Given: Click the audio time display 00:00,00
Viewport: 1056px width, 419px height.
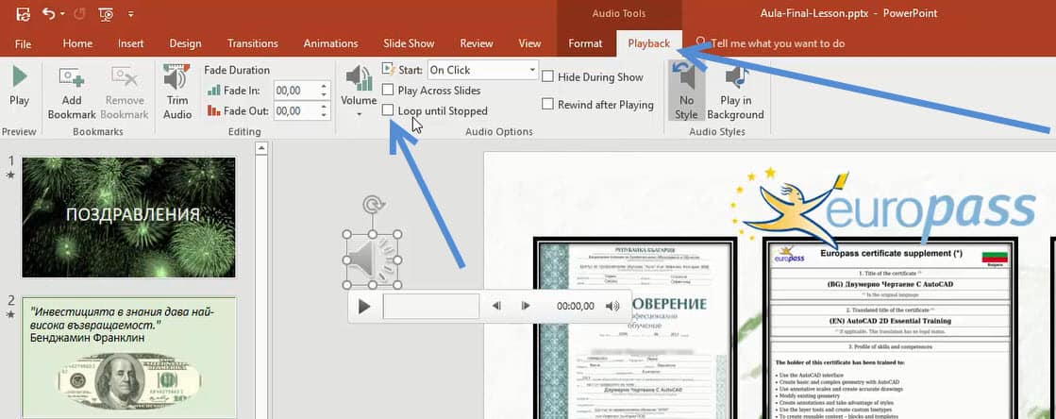Looking at the screenshot, I should [575, 307].
